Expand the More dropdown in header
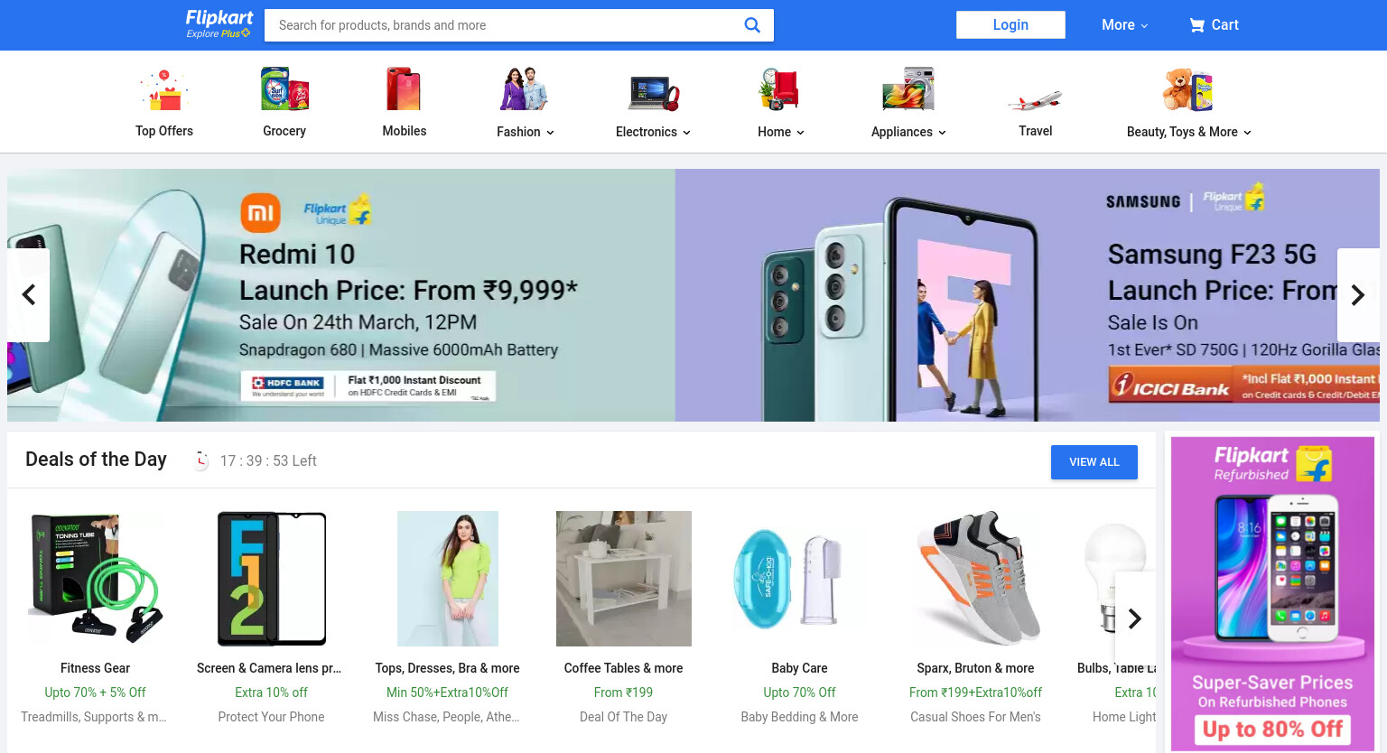Viewport: 1387px width, 753px height. pyautogui.click(x=1124, y=25)
